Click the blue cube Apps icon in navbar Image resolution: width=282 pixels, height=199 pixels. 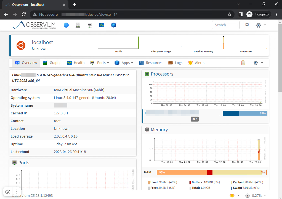(x=114, y=25)
